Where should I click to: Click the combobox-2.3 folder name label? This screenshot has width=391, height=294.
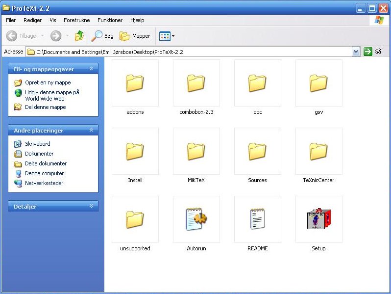click(196, 112)
